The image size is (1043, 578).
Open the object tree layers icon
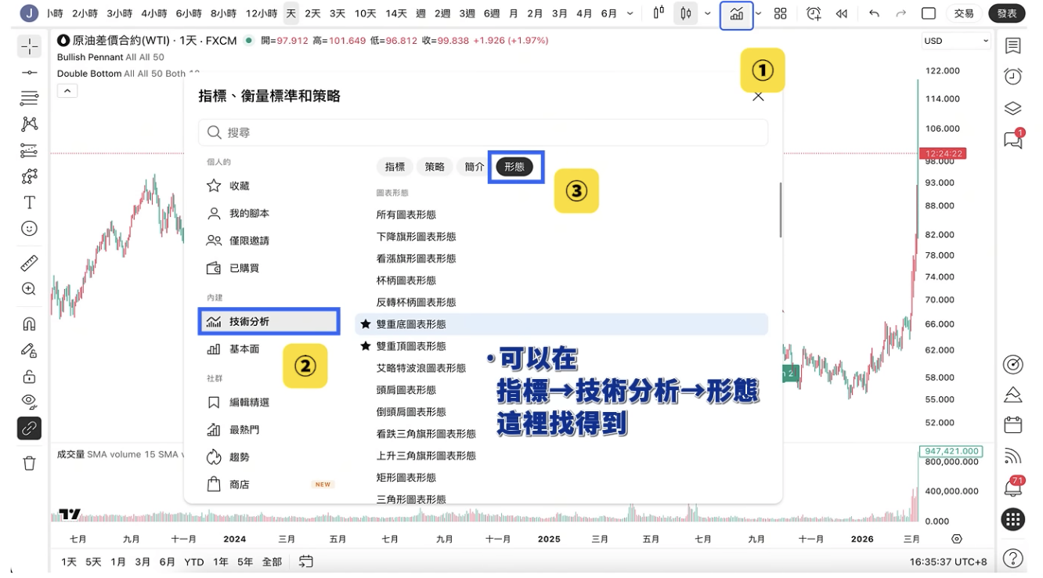point(1012,108)
